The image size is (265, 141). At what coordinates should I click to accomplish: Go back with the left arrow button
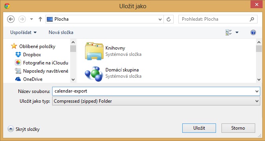(x=11, y=19)
